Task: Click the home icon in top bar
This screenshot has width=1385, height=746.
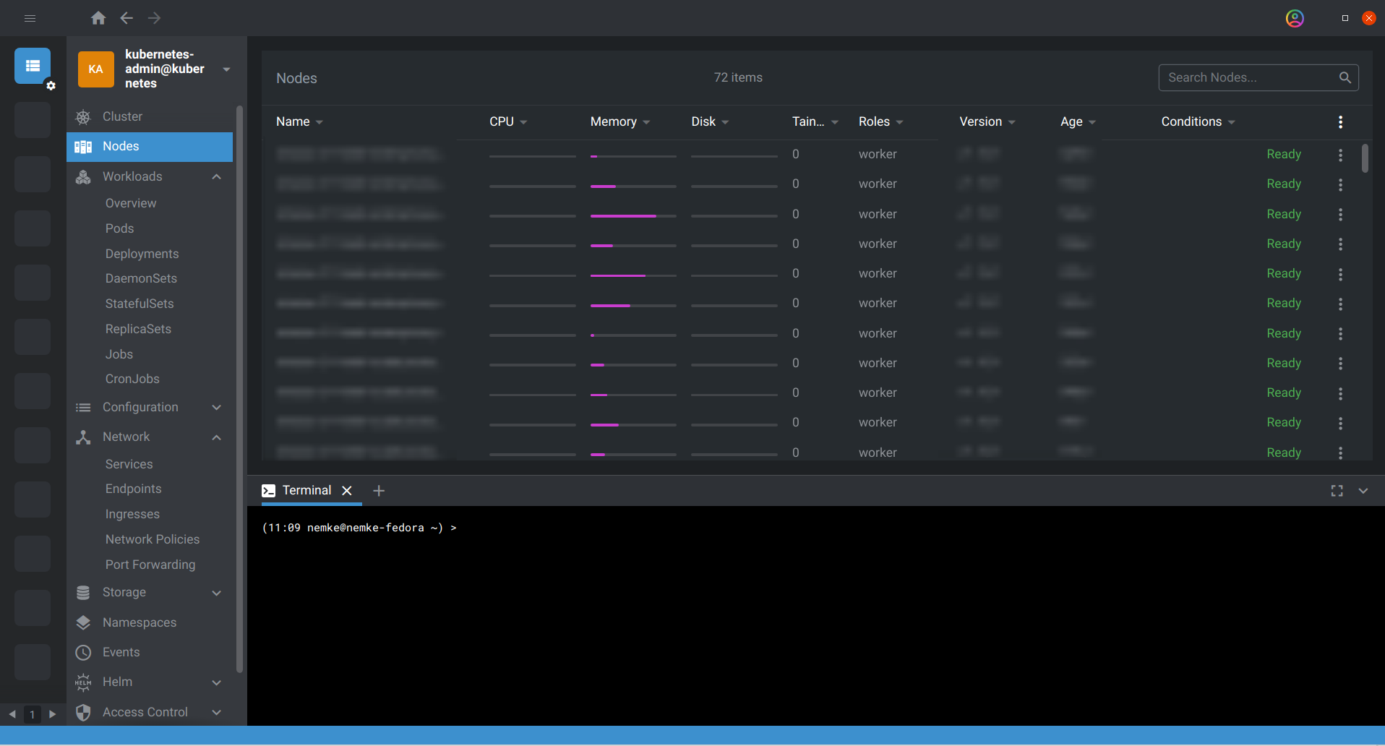Action: (98, 18)
